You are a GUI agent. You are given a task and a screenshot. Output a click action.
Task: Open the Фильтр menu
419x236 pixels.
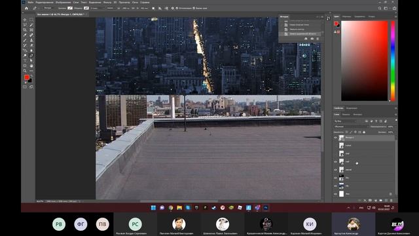pos(107,3)
